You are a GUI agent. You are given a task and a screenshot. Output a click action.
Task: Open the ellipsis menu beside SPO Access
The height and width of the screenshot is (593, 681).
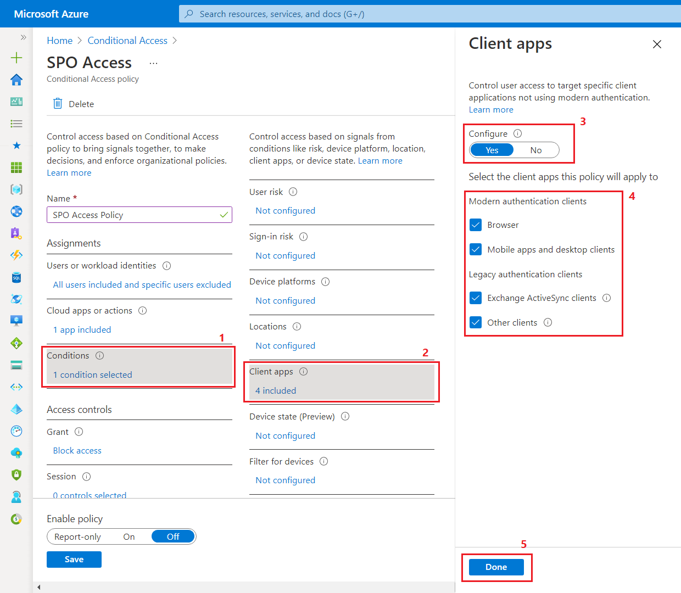coord(153,64)
